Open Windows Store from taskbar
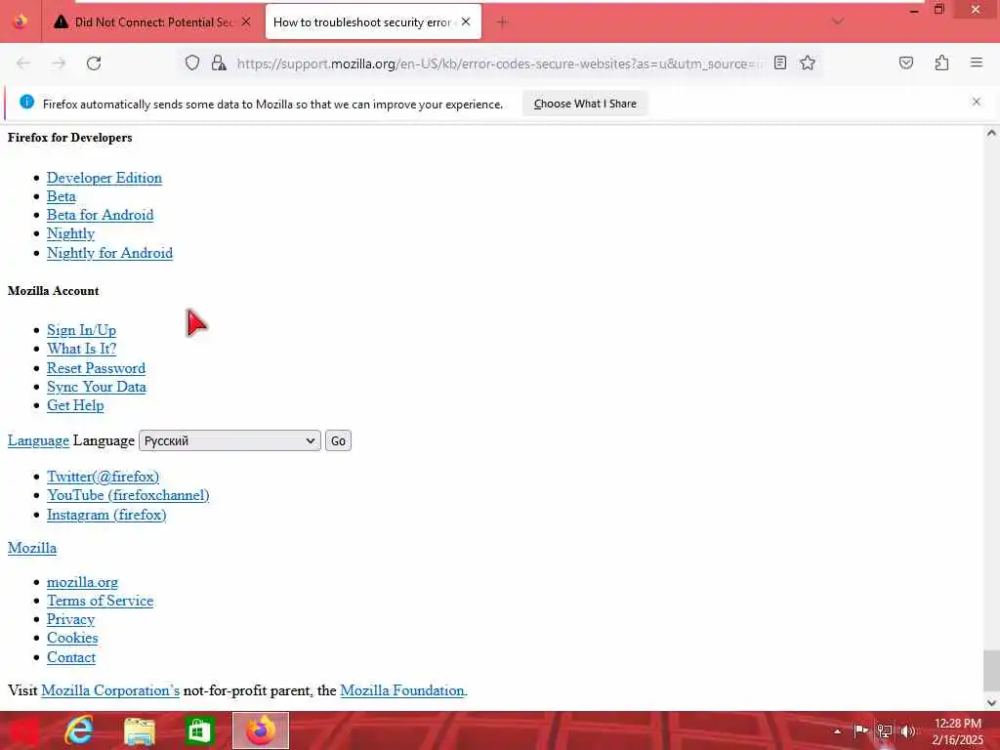This screenshot has width=1000, height=750. (x=199, y=730)
